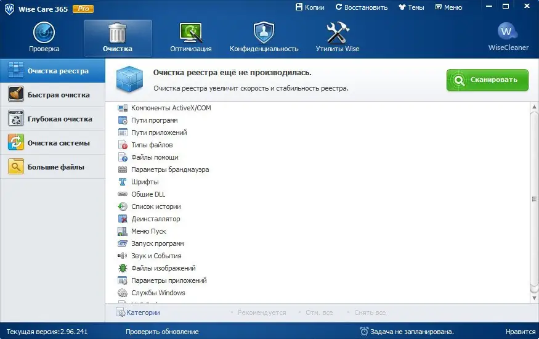Viewport: 539px width, 339px height.
Task: Click the Службы Windows gear icon
Action: click(123, 293)
